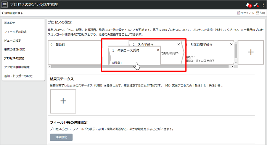Click the 2 入会手続き process title
The image size is (267, 145).
[x=143, y=44]
